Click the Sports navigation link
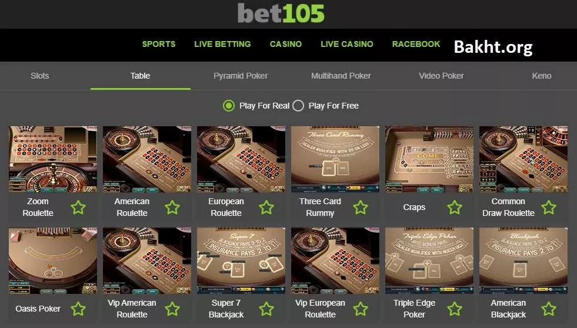Viewport: 577px width, 328px height. point(159,44)
